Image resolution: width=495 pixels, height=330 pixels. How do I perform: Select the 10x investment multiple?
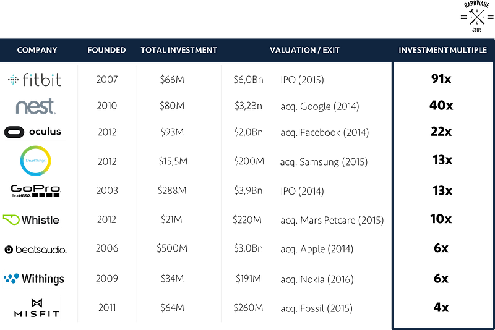[x=441, y=219]
